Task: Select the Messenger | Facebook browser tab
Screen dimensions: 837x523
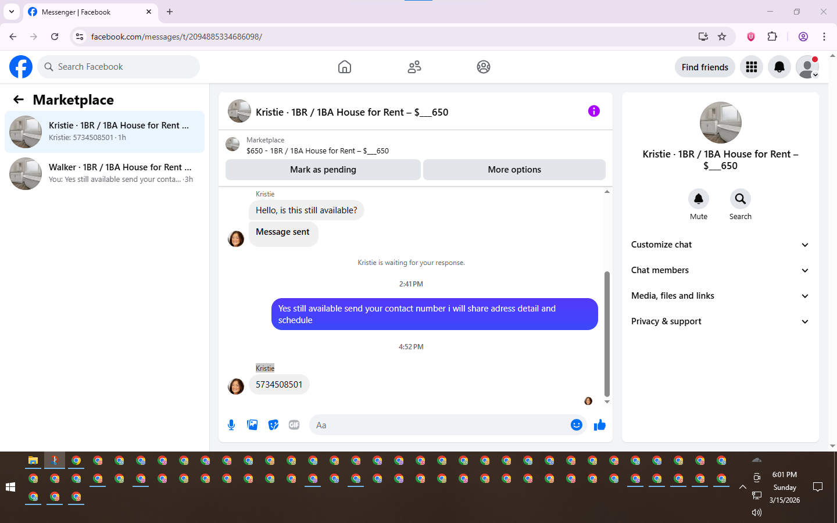Action: (x=90, y=12)
